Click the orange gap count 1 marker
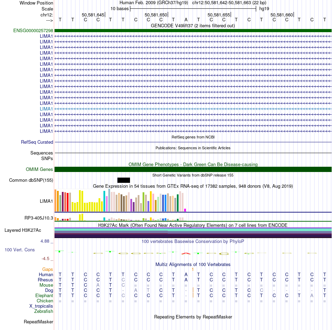This screenshot has width=332, height=330. click(x=193, y=270)
